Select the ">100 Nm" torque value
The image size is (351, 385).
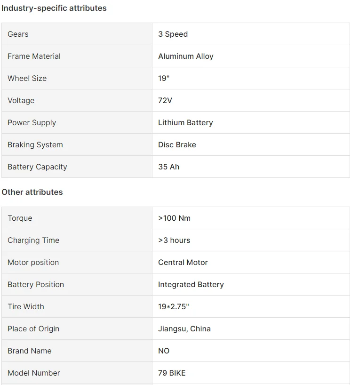174,218
